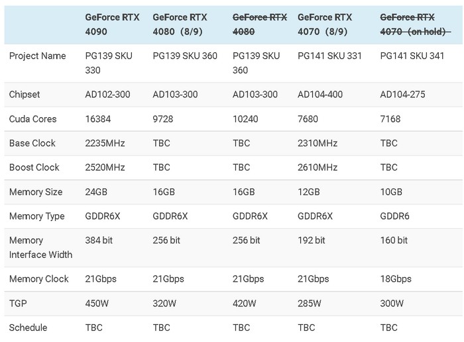Click the GeForce RTX 4090 column header

112,24
